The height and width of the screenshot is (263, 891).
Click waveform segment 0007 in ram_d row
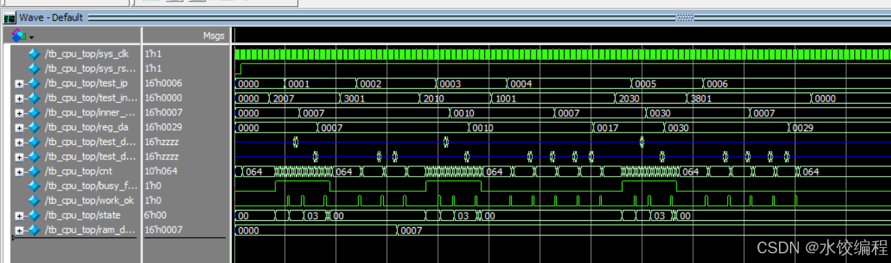(643, 231)
